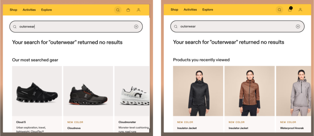Click the left search field containing outerwear
This screenshot has height=136, width=314.
coord(76,27)
